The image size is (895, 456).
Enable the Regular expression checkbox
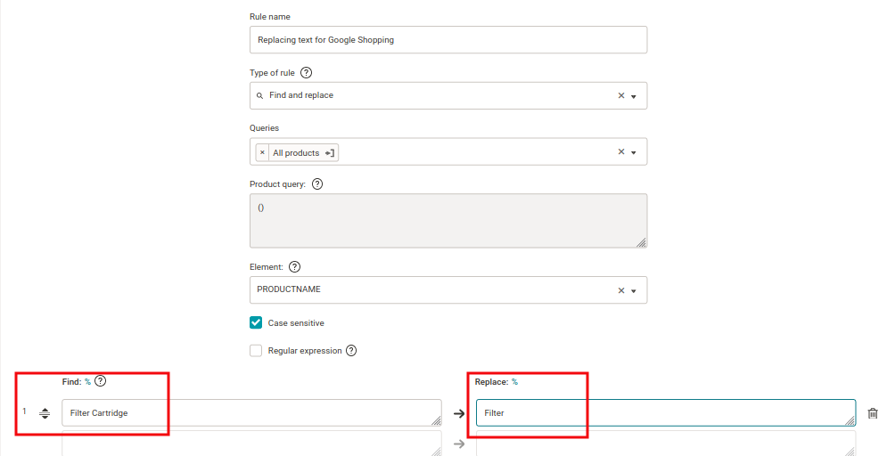256,351
